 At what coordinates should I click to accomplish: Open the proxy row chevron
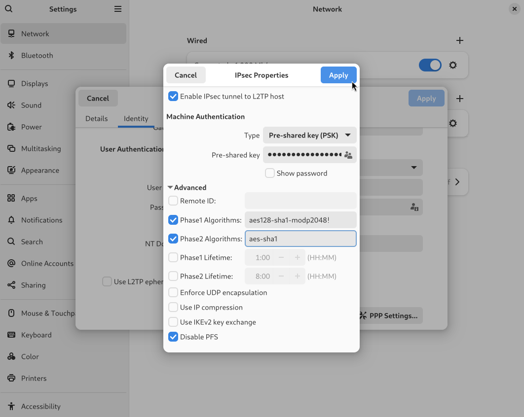457,182
